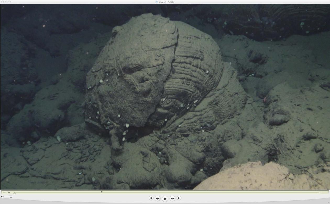The width and height of the screenshot is (330, 204).
Task: Click the timeline midway past the playhead
Action: (x=210, y=192)
